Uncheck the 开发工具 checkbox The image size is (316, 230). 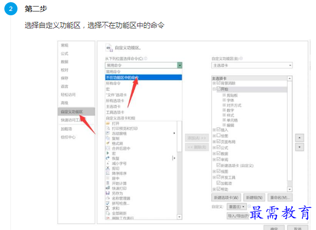click(x=219, y=177)
